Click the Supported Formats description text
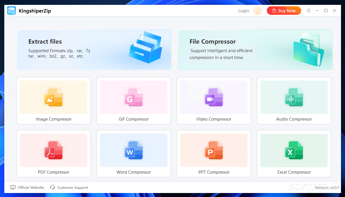The width and height of the screenshot is (345, 197). pyautogui.click(x=59, y=53)
